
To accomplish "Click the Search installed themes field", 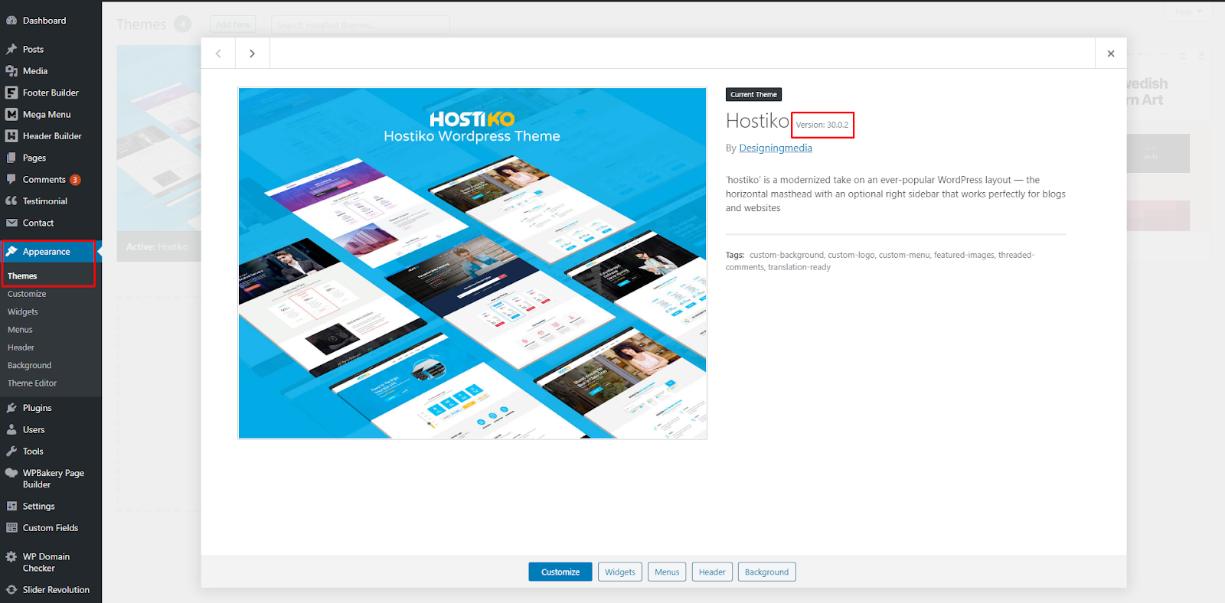I will pos(361,25).
